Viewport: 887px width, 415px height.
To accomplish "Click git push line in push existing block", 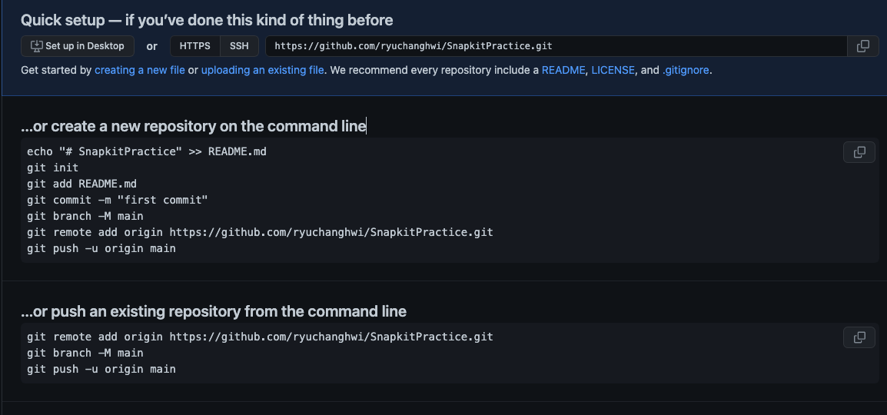I will tap(101, 369).
